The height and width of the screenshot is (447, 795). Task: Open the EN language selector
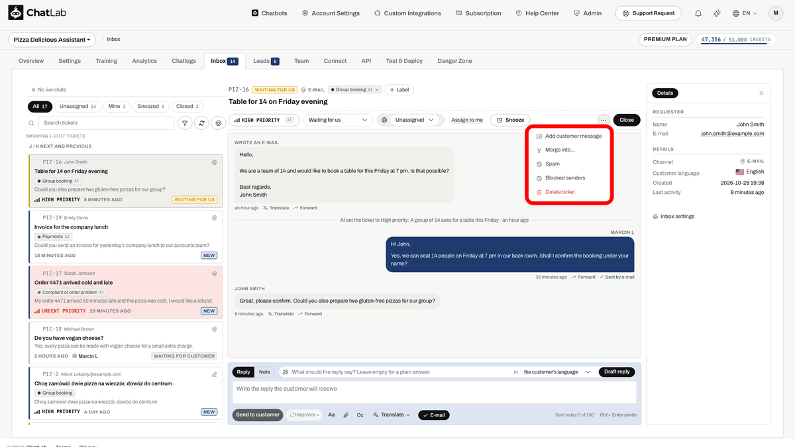[745, 13]
